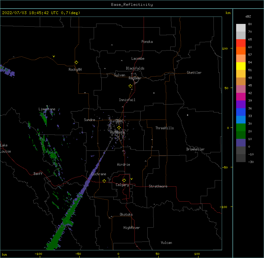Click the blue 36 dBZ legend swatch
Screen dimensions: 264x258
point(241,112)
